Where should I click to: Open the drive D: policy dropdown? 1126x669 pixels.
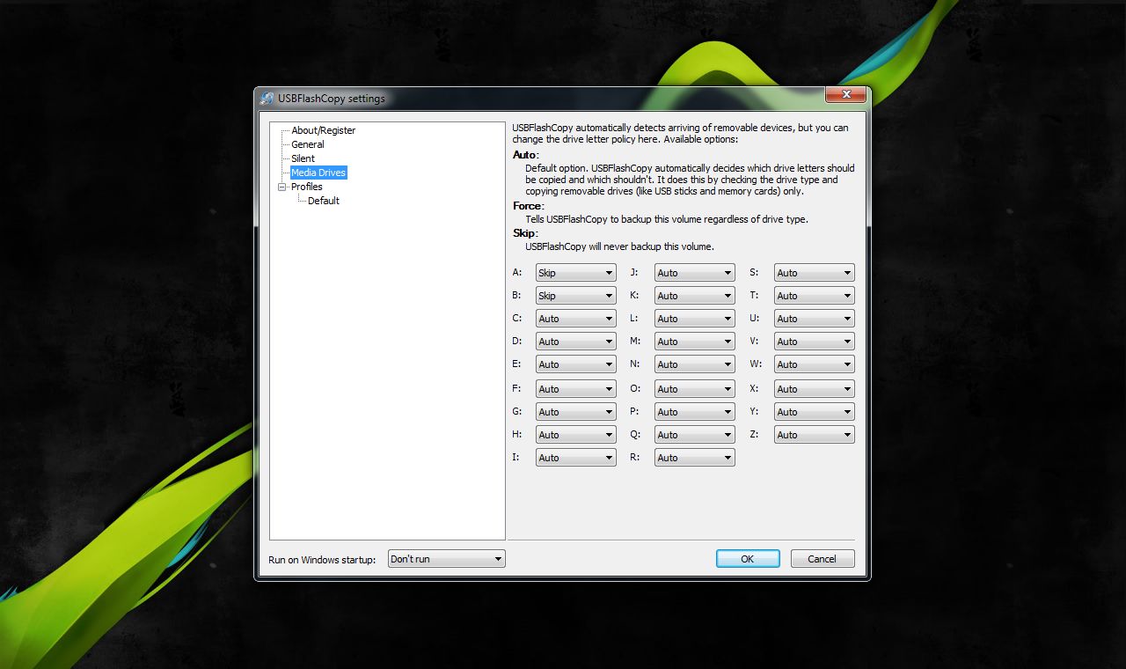tap(575, 342)
